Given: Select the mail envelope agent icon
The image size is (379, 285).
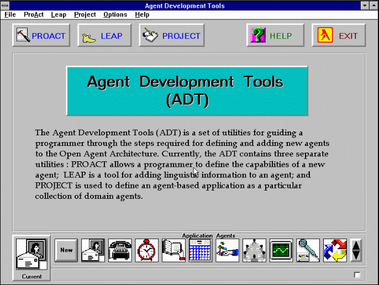Looking at the screenshot, I should click(x=93, y=250).
